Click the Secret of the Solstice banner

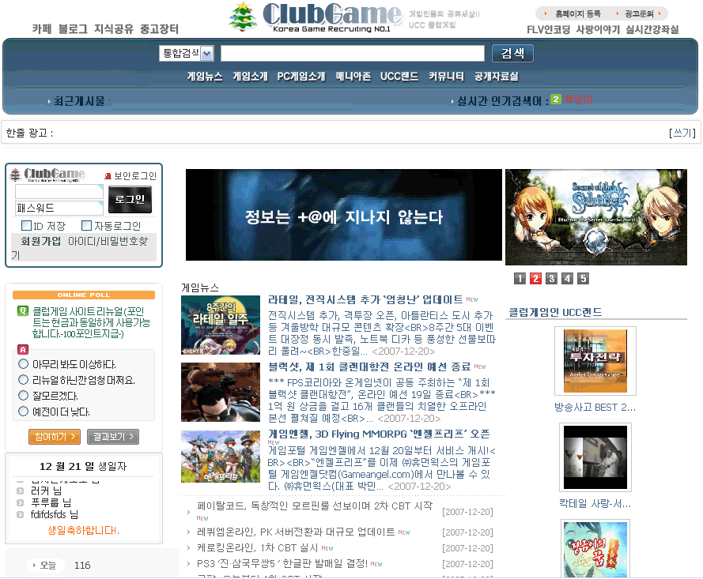595,217
